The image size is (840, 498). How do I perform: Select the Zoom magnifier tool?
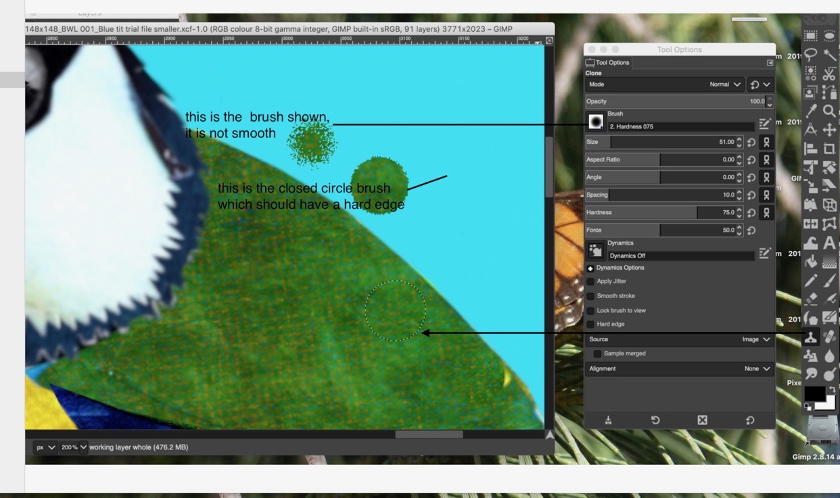[x=829, y=111]
